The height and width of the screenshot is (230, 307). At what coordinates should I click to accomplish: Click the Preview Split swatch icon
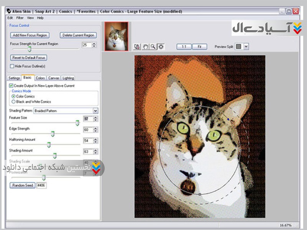click(x=239, y=46)
